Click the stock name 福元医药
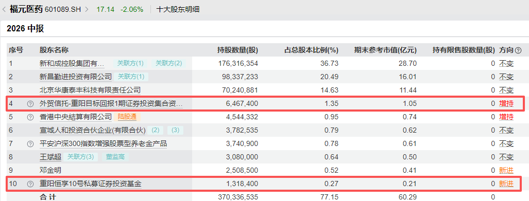The width and height of the screenshot is (529, 201). point(26,9)
